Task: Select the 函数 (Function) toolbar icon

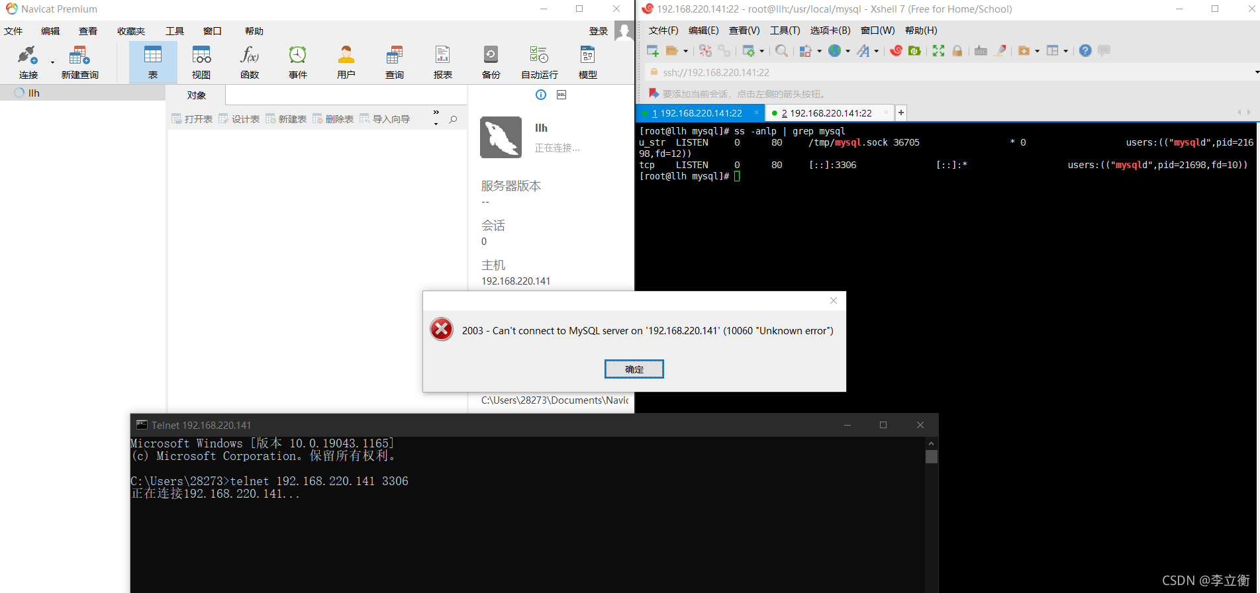Action: [x=250, y=56]
